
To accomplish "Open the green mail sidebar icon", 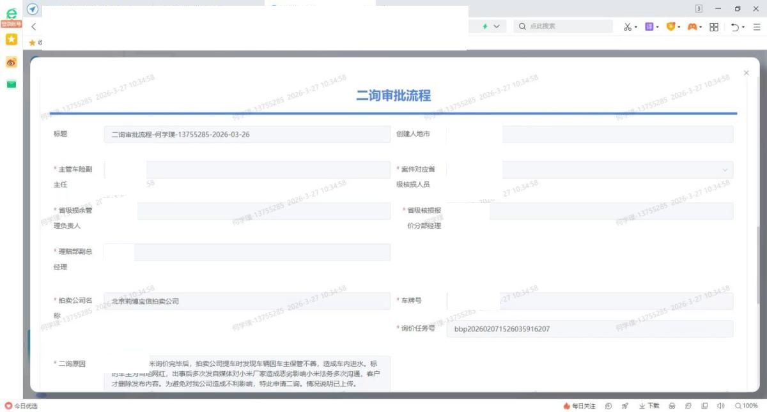I will click(x=11, y=84).
